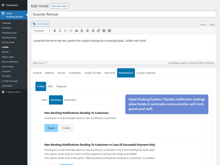This screenshot has width=220, height=165.
Task: Apply blockquote formatting
Action: coord(77,31)
